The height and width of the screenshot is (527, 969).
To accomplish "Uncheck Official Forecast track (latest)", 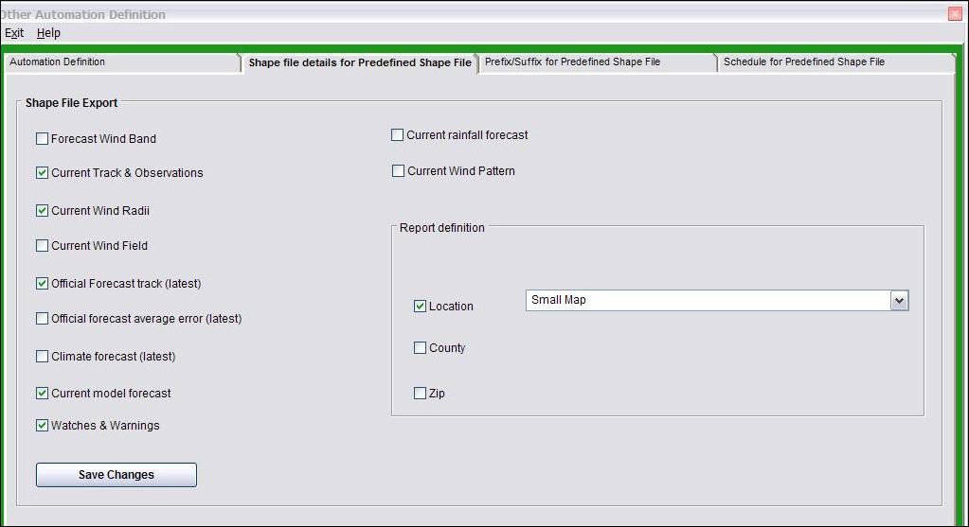I will pyautogui.click(x=42, y=284).
